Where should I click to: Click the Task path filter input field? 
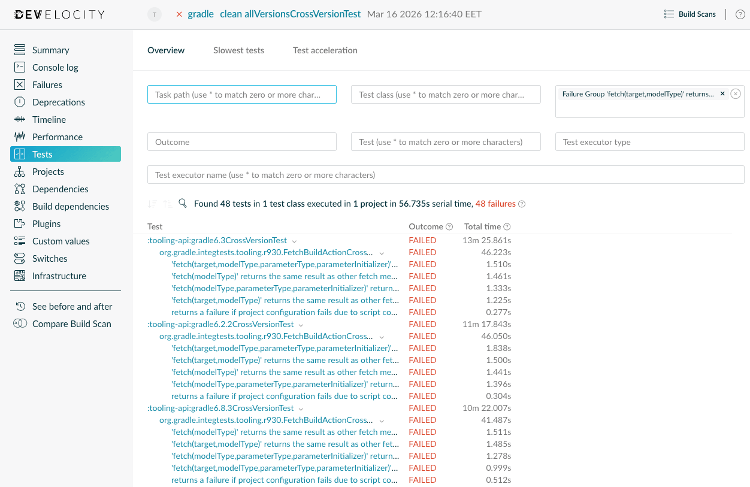click(242, 94)
